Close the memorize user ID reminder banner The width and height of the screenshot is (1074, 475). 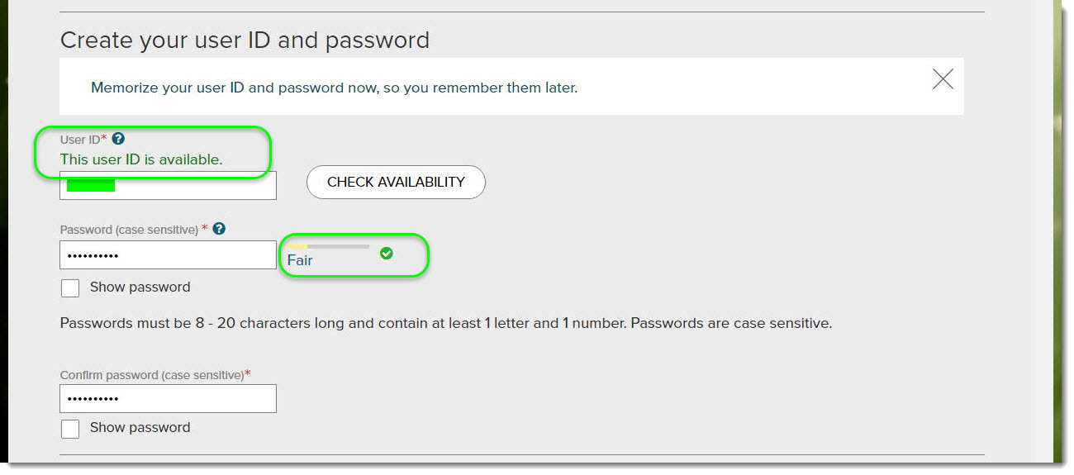943,79
